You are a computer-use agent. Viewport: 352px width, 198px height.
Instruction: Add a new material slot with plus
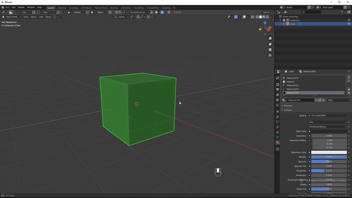click(349, 77)
